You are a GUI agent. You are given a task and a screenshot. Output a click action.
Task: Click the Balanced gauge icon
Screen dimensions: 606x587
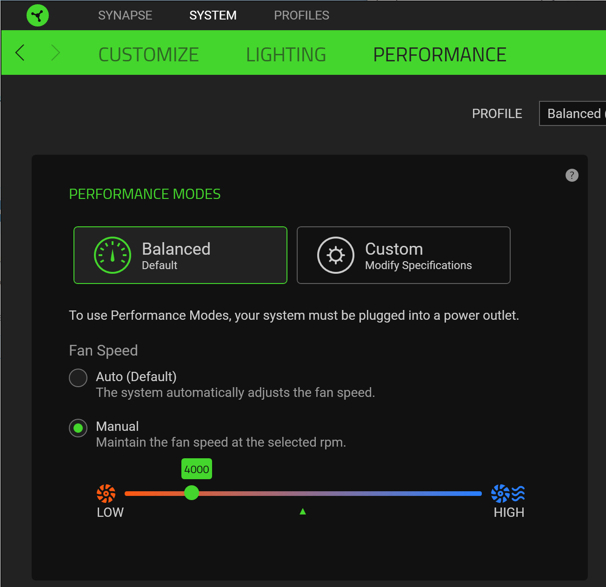113,255
